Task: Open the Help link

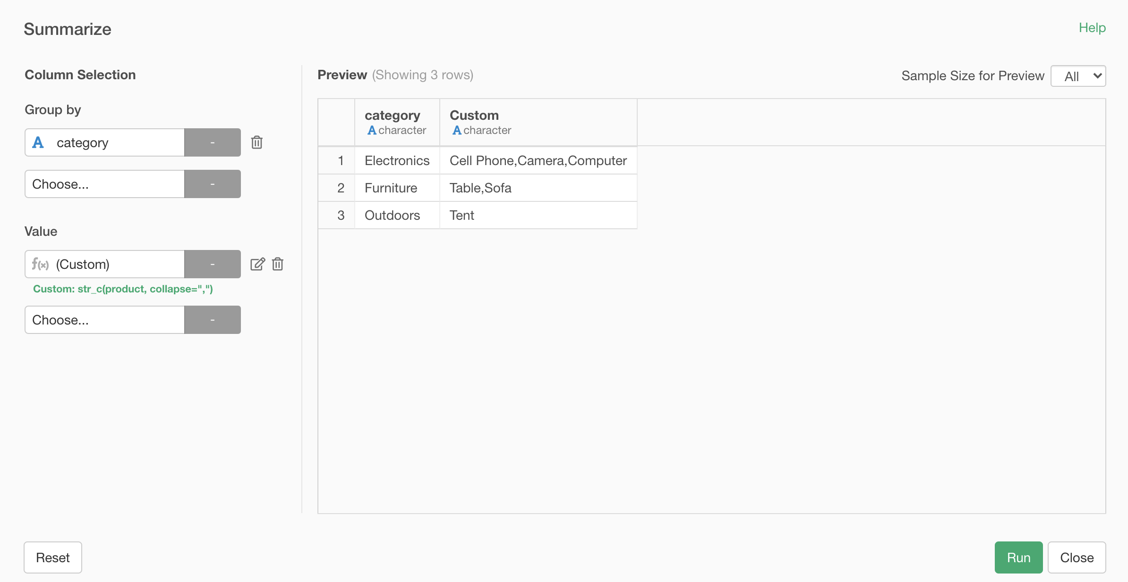Action: click(1092, 28)
